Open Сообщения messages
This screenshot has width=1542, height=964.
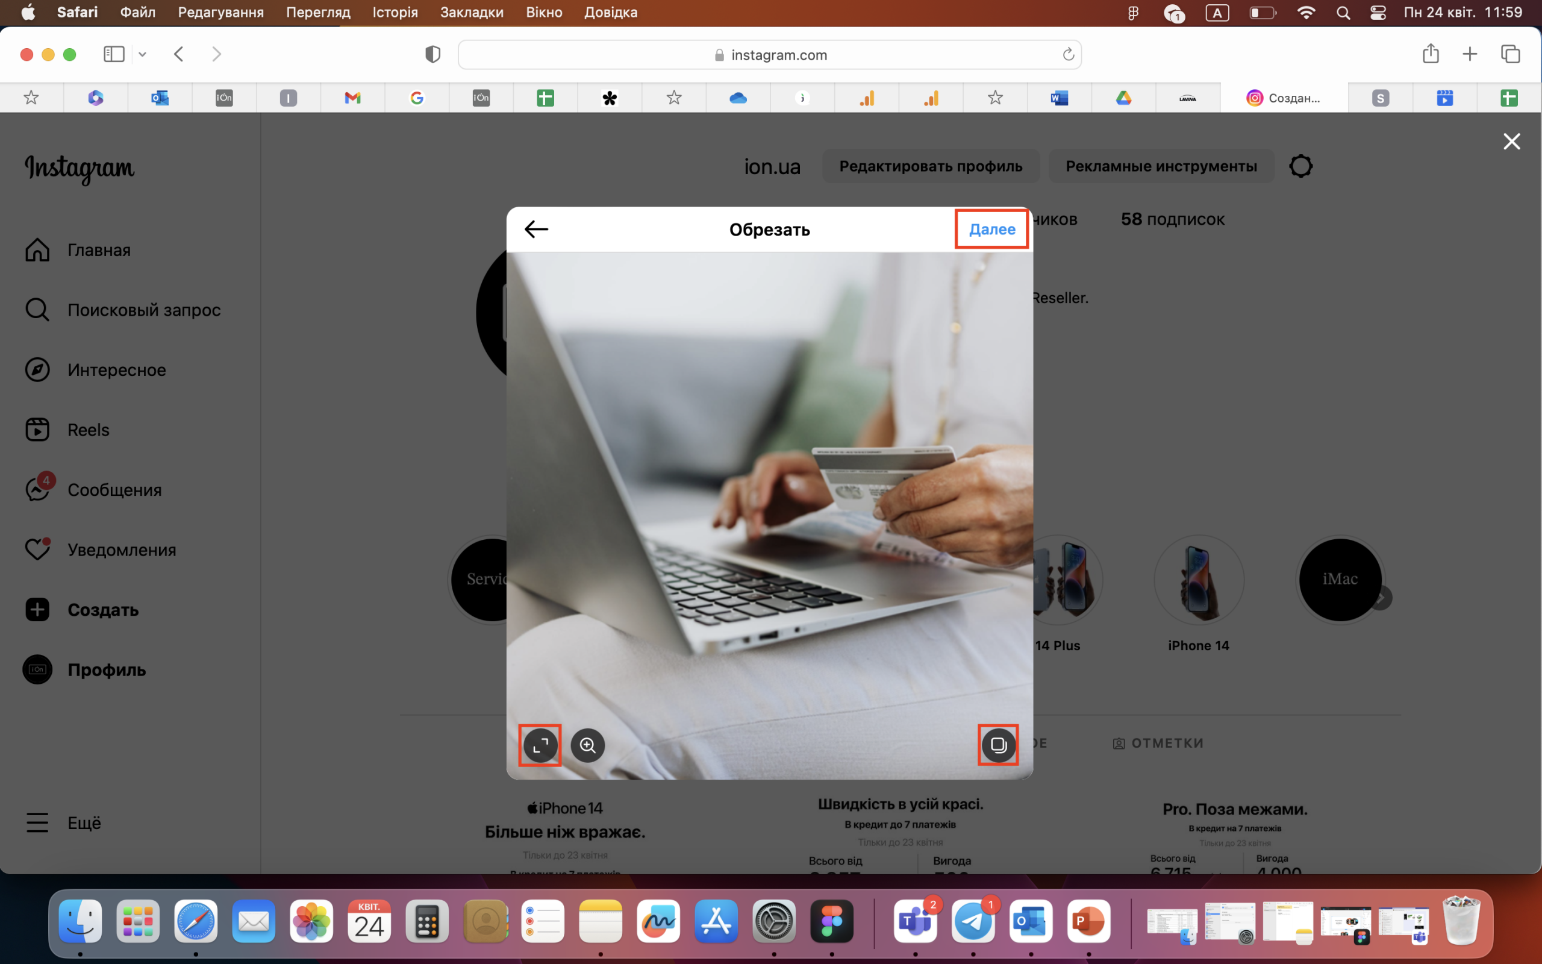click(93, 490)
